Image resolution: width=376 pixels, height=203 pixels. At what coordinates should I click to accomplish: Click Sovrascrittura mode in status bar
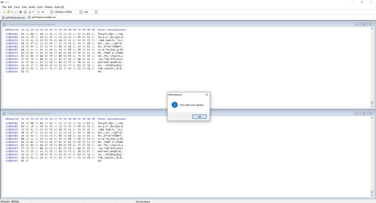click(143, 202)
